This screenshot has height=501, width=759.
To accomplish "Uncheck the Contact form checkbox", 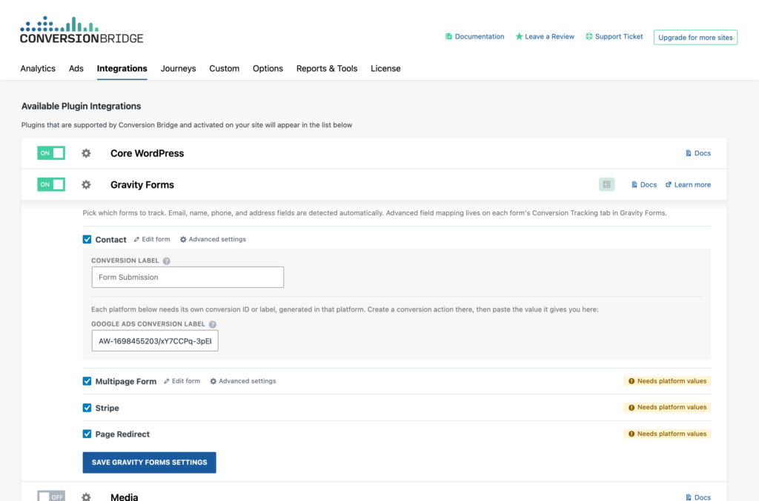I will (x=87, y=239).
